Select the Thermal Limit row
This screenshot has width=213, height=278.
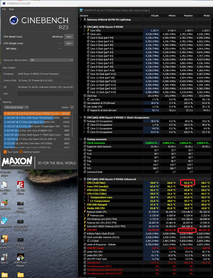[x=145, y=263]
